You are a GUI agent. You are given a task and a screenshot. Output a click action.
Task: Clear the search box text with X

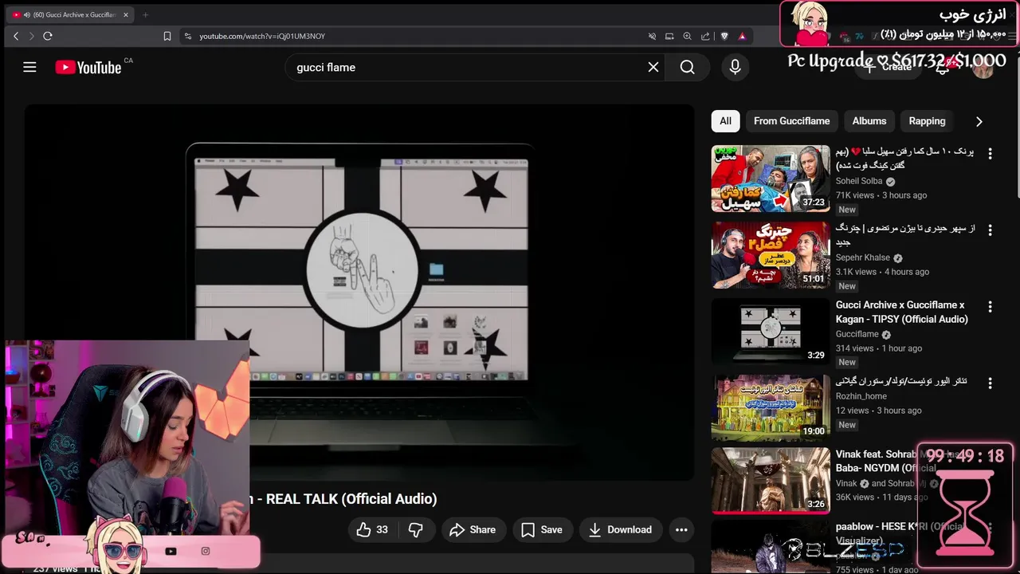pos(653,67)
